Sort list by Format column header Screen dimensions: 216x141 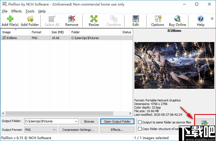(40, 32)
